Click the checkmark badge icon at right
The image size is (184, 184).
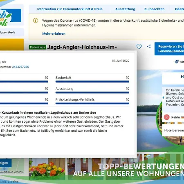click(177, 61)
